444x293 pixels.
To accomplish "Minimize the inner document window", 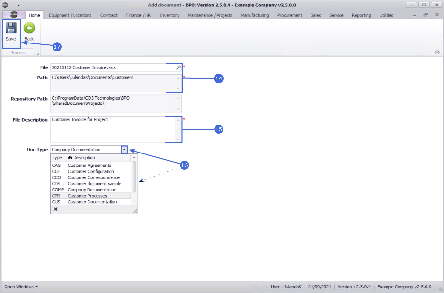I will [414, 15].
